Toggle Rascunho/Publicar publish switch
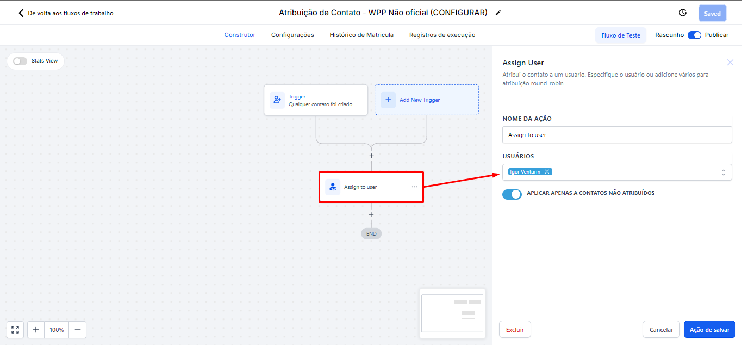742x345 pixels. tap(694, 35)
